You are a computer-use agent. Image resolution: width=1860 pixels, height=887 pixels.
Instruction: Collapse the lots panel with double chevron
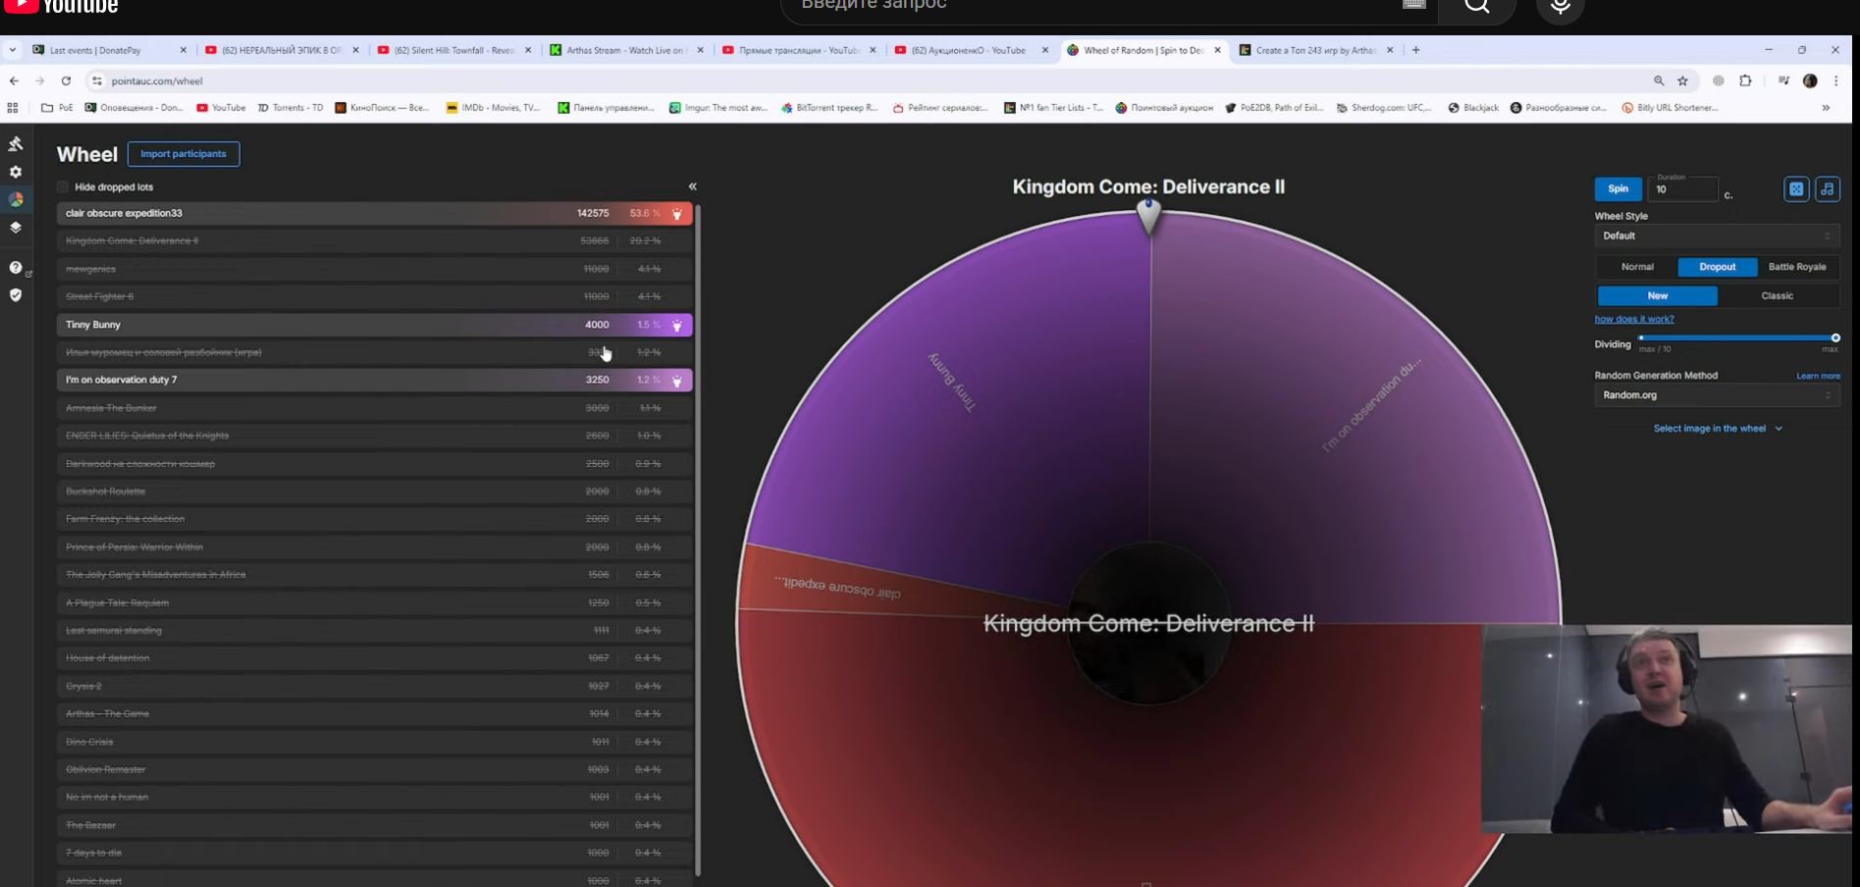(692, 186)
